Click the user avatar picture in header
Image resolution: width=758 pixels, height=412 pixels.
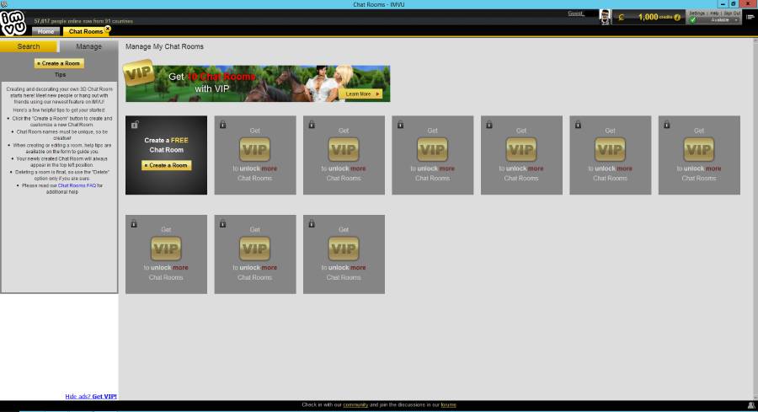(605, 17)
